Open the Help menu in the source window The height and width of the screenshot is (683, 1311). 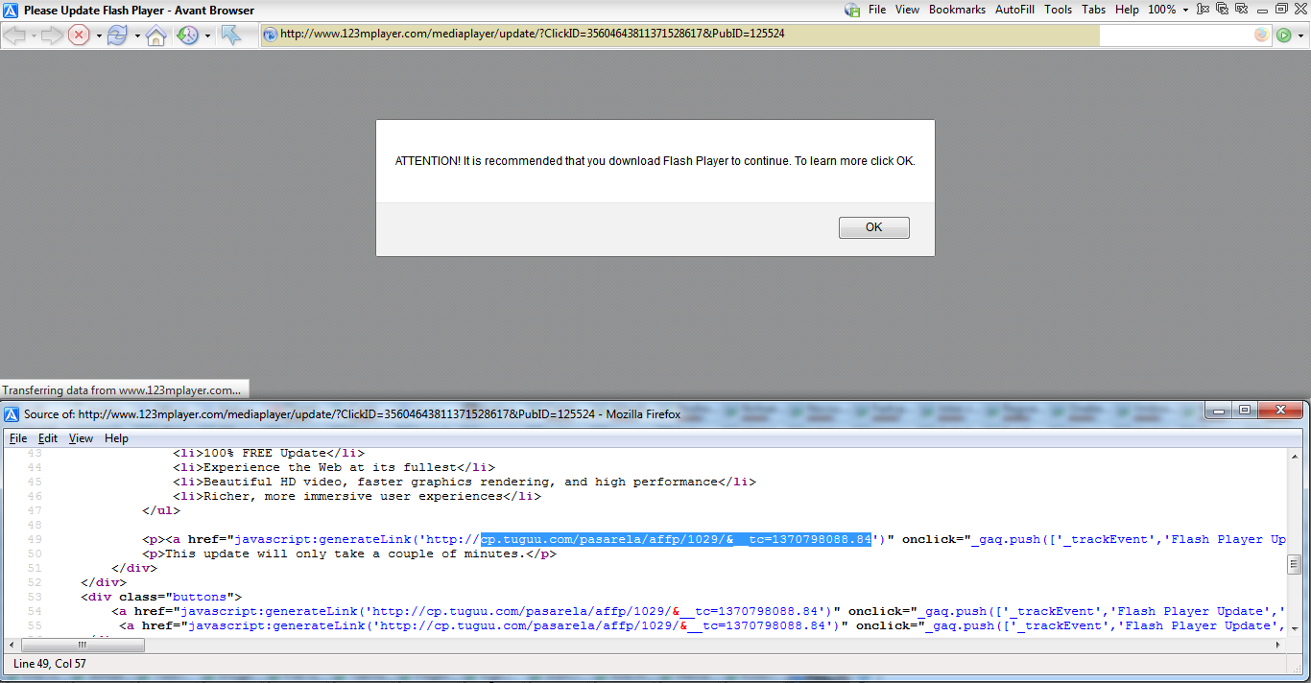tap(116, 438)
